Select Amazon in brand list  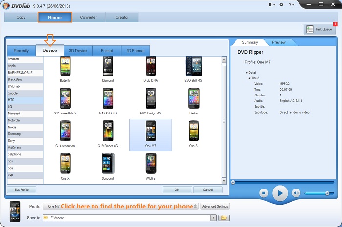(x=25, y=59)
